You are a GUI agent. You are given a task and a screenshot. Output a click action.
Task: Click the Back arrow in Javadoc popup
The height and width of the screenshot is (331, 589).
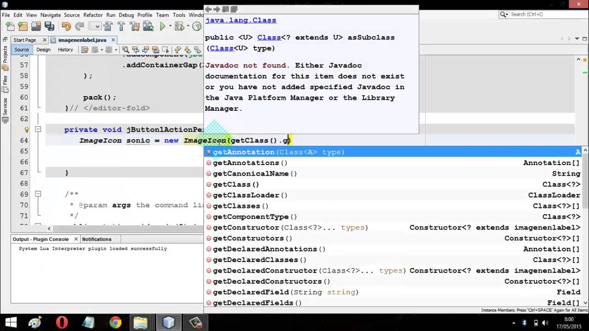tap(208, 9)
